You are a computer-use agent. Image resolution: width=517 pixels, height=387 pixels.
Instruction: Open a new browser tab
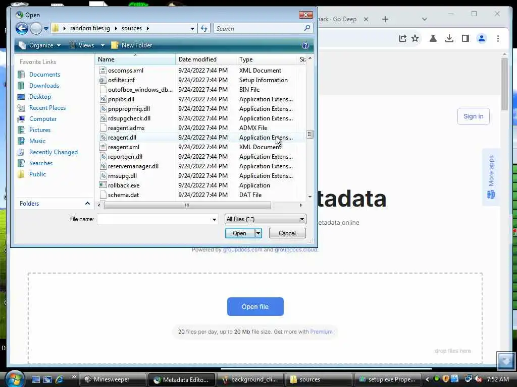click(385, 20)
